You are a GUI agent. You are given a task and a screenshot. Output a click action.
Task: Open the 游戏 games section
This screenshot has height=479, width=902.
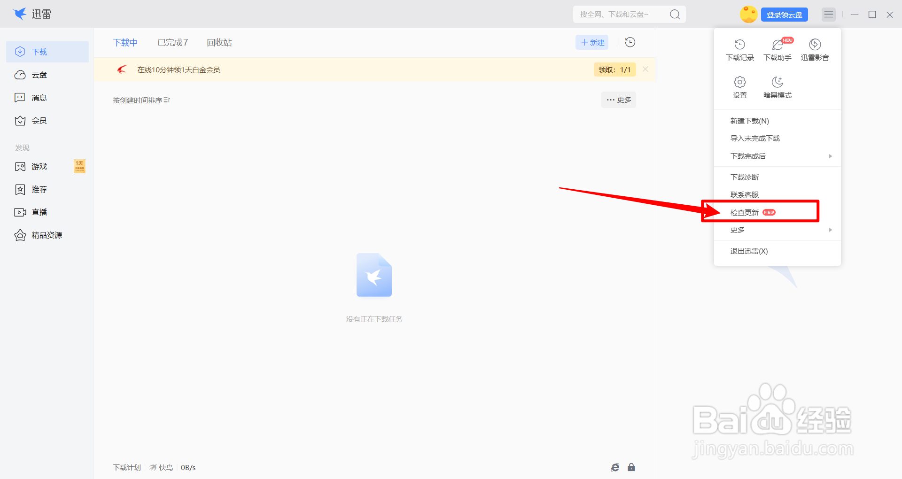(47, 166)
